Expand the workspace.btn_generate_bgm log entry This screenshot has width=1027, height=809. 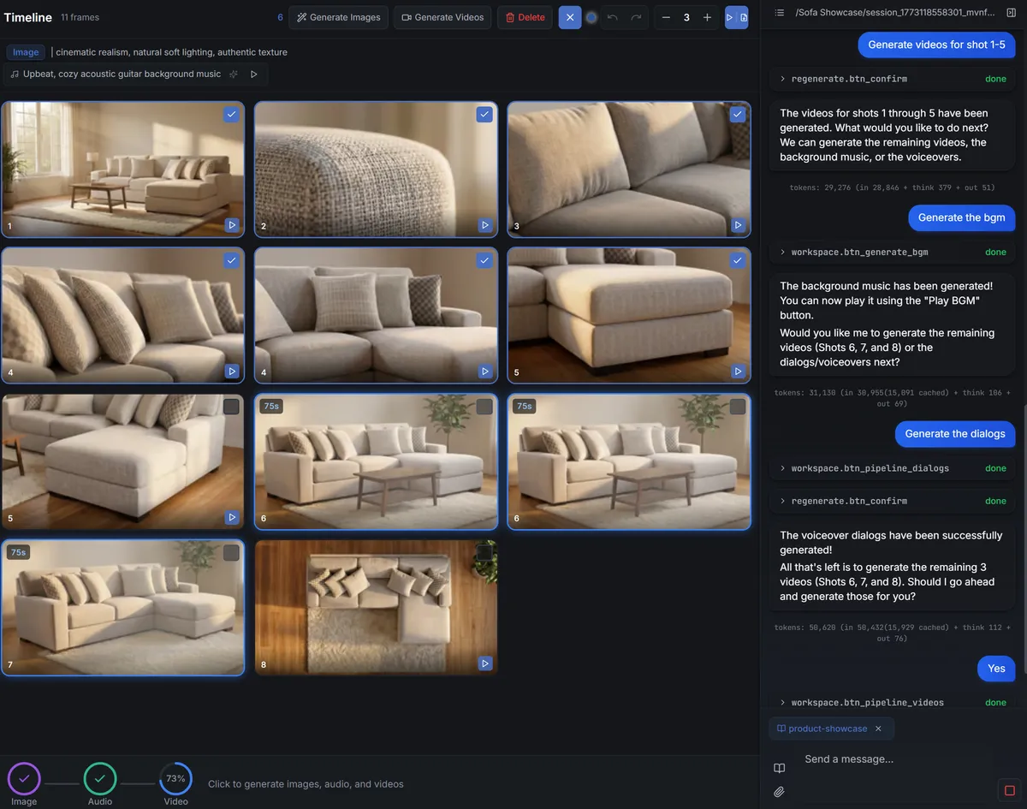(782, 253)
